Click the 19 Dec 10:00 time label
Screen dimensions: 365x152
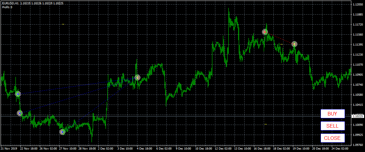point(301,149)
